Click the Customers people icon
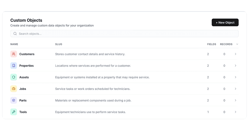249x130 pixels. tap(14, 54)
